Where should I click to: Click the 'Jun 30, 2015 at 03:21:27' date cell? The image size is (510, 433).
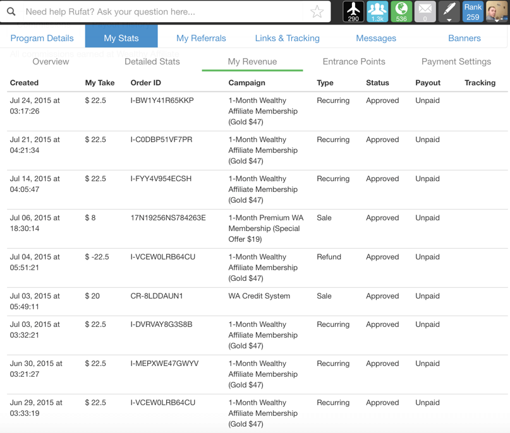tap(36, 369)
